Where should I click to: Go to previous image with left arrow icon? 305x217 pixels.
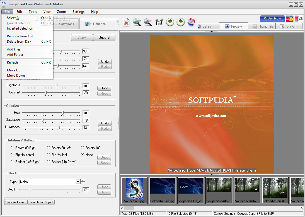click(x=170, y=22)
